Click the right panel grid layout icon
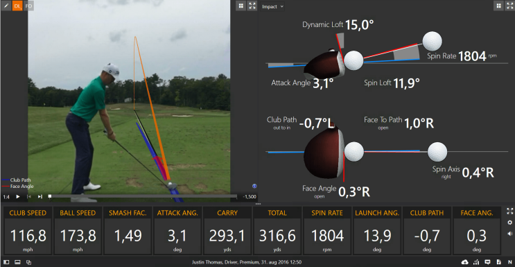The width and height of the screenshot is (515, 267). (x=498, y=6)
